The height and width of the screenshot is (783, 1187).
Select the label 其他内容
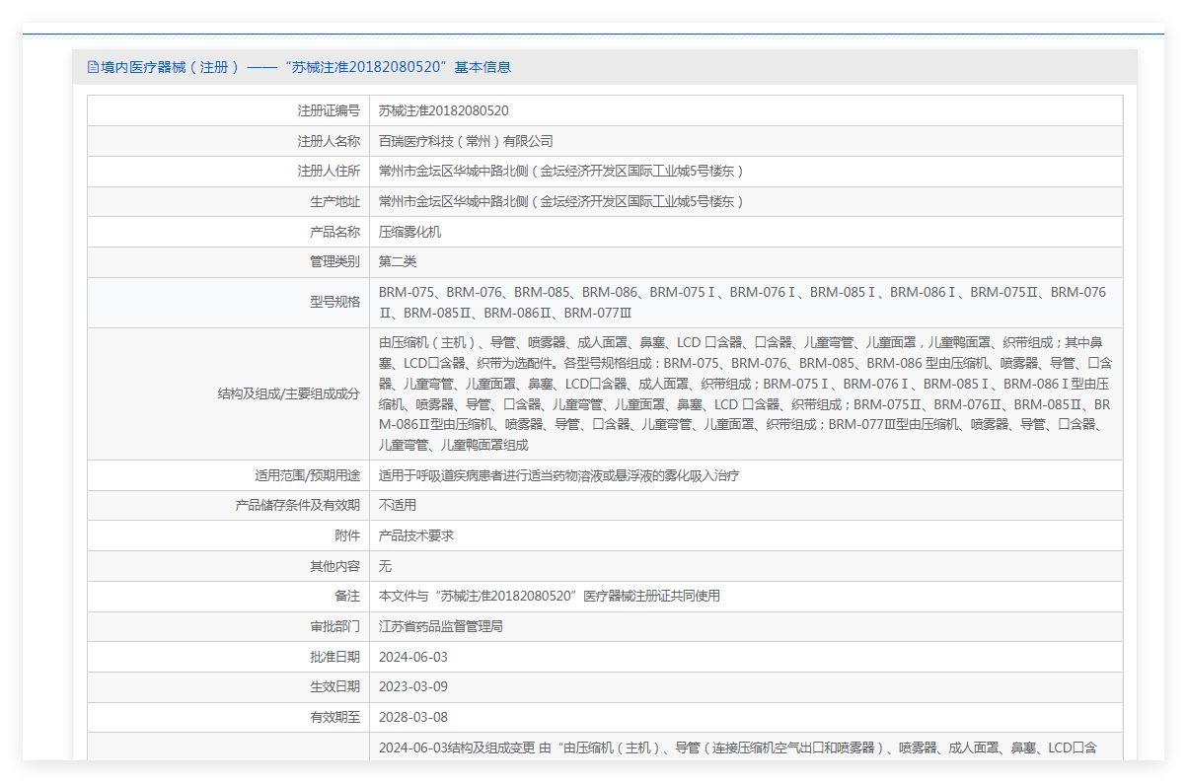pyautogui.click(x=334, y=566)
